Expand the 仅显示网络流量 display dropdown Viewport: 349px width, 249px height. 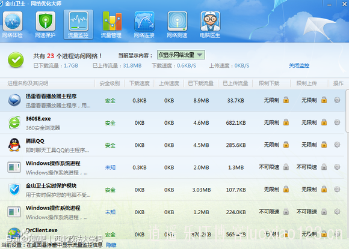181,55
